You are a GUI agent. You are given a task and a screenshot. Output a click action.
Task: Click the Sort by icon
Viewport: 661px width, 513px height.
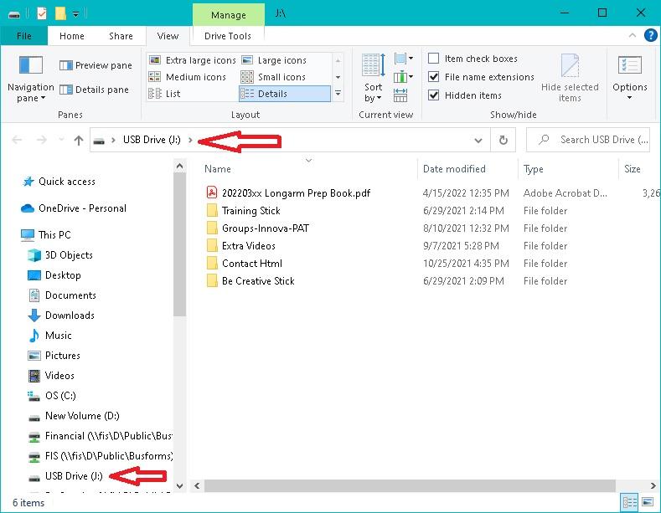pyautogui.click(x=374, y=69)
